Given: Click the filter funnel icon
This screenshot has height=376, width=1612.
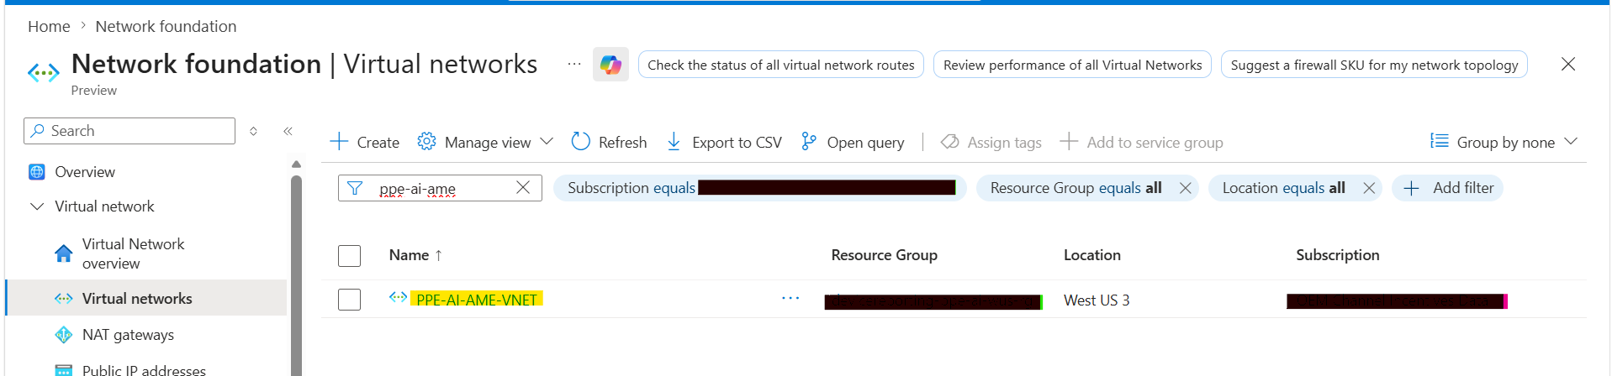Looking at the screenshot, I should coord(355,188).
